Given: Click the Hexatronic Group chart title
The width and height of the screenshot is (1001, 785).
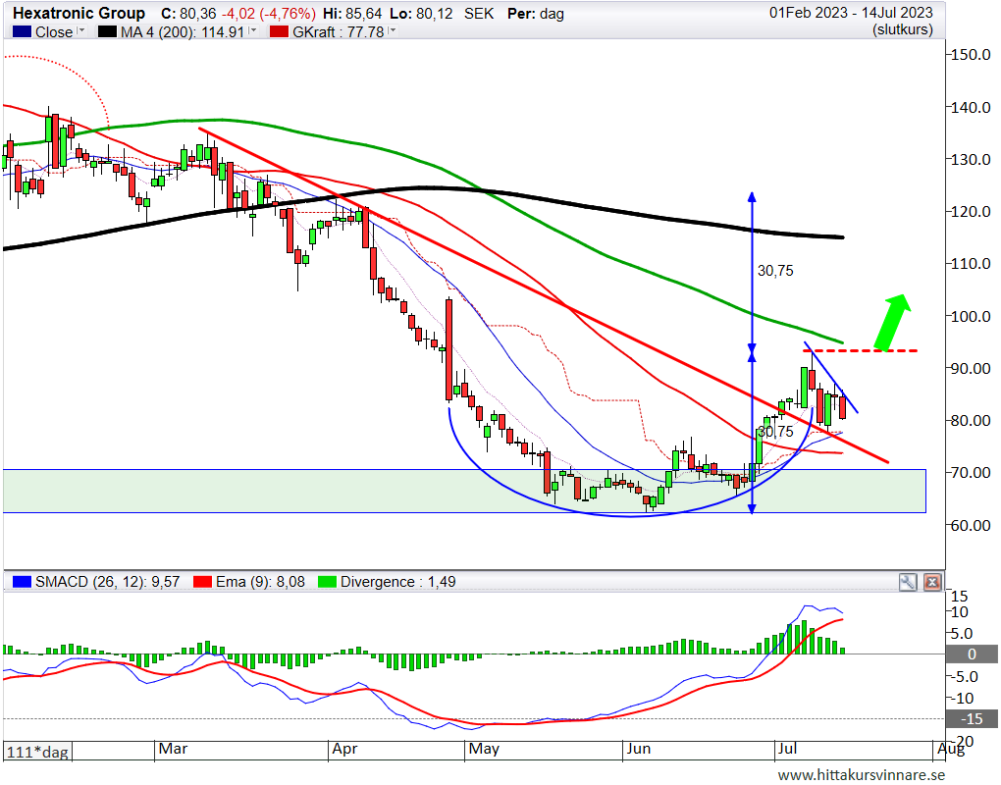Looking at the screenshot, I should coord(79,14).
